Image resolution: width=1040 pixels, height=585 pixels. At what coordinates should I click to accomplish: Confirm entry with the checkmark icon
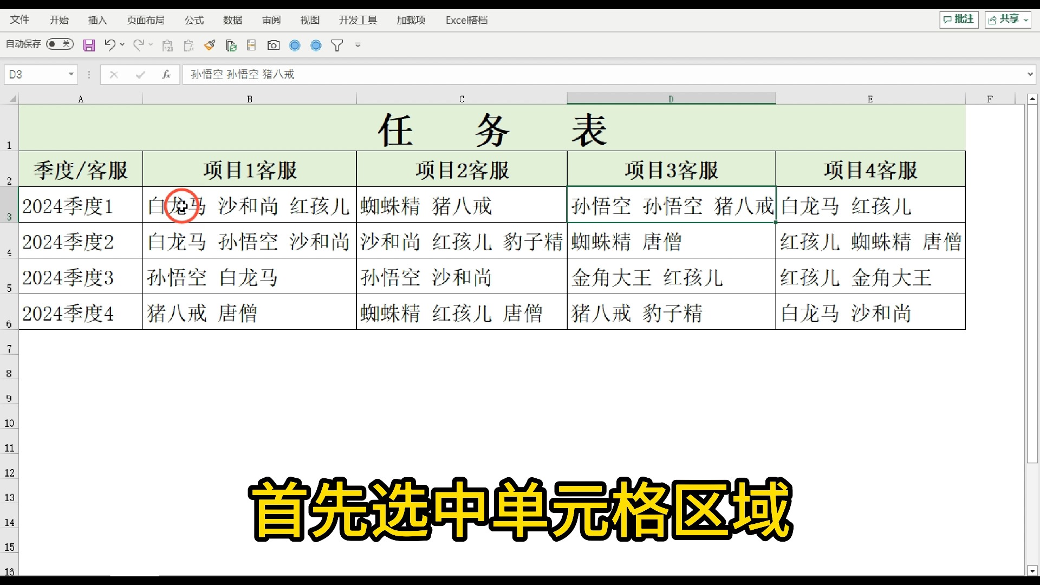140,75
